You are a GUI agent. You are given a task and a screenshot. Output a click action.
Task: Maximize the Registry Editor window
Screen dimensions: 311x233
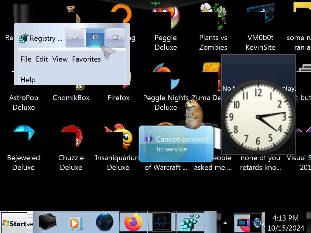tap(95, 38)
